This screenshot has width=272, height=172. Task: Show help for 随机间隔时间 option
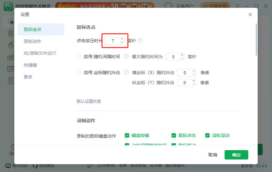(x=126, y=56)
